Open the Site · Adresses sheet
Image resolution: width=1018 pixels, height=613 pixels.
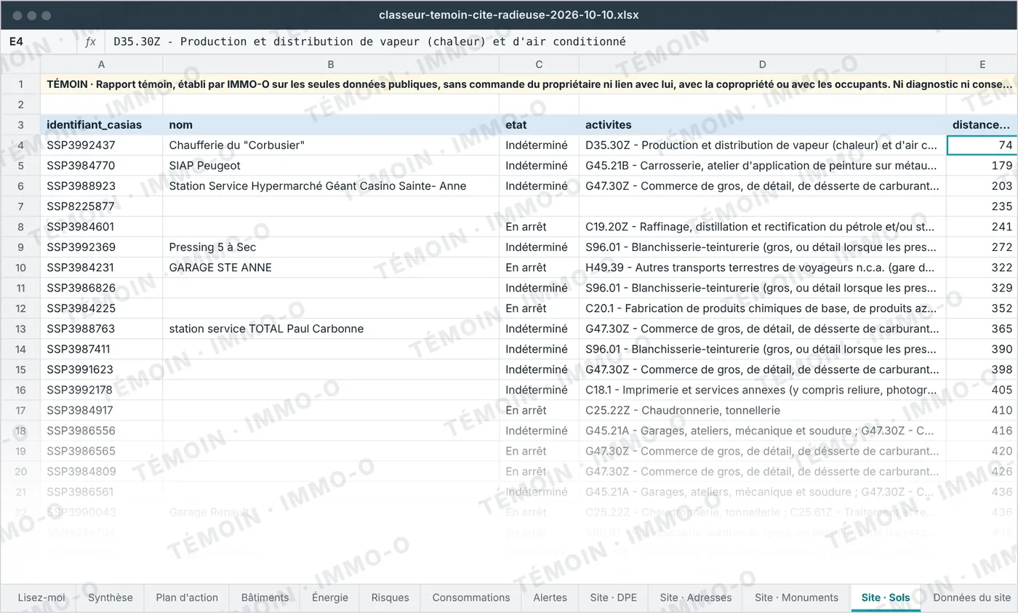click(x=696, y=598)
